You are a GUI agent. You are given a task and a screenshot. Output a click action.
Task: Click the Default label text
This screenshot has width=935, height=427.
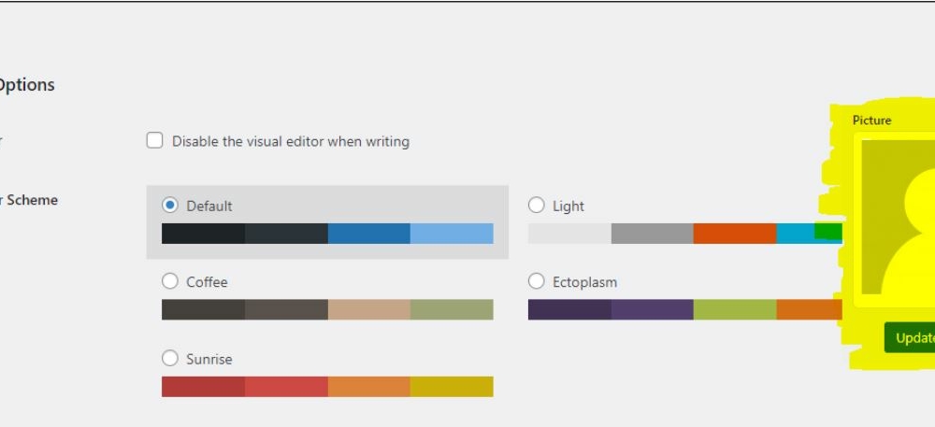point(209,206)
